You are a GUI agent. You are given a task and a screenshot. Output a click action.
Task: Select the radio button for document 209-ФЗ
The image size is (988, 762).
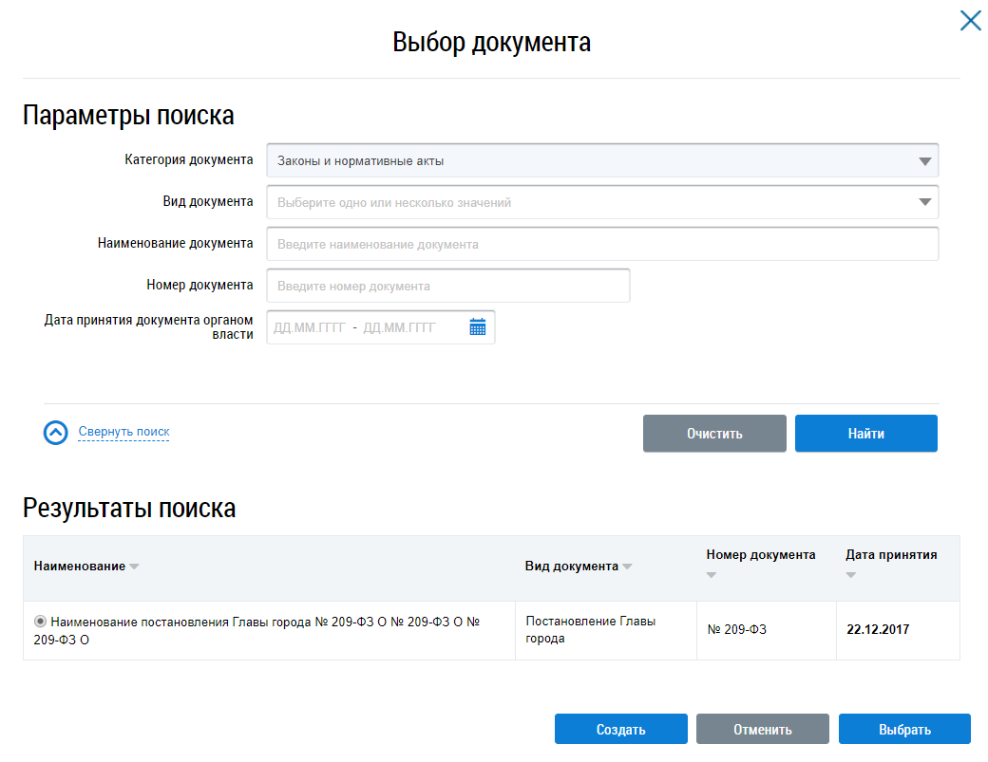pos(40,622)
